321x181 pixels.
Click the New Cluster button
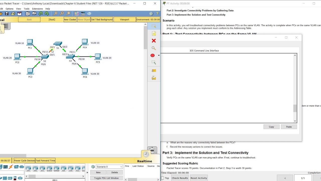pyautogui.click(x=70, y=20)
